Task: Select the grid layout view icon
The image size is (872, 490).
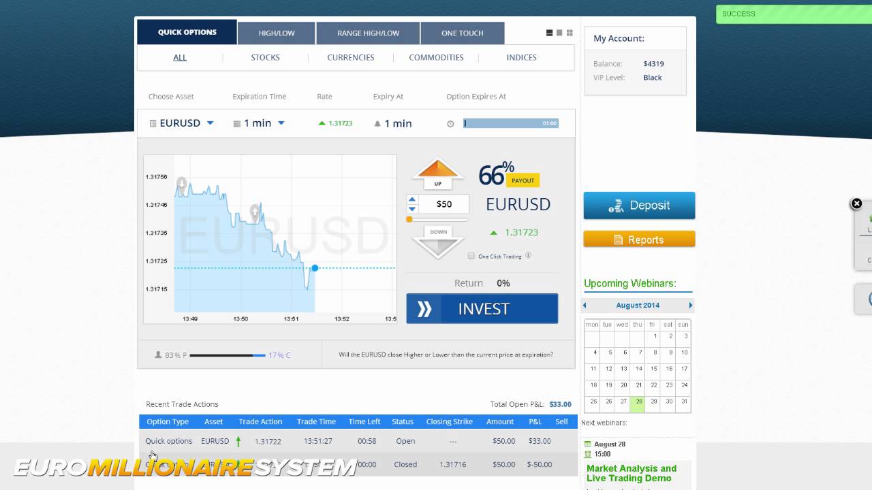Action: [570, 33]
